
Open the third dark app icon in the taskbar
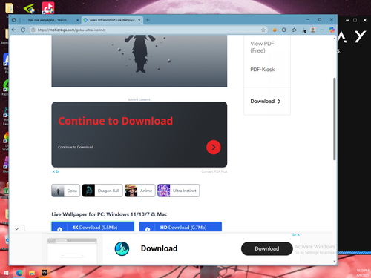coord(45,273)
